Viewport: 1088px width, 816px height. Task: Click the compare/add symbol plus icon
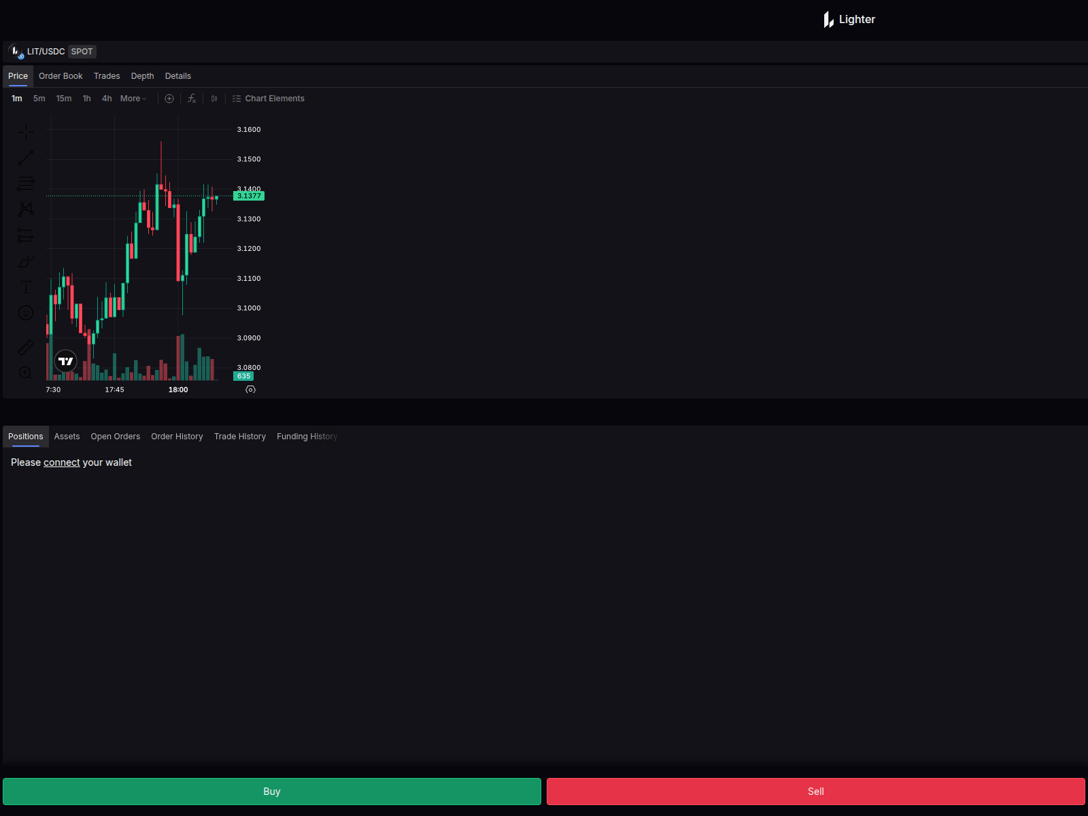[x=169, y=99]
